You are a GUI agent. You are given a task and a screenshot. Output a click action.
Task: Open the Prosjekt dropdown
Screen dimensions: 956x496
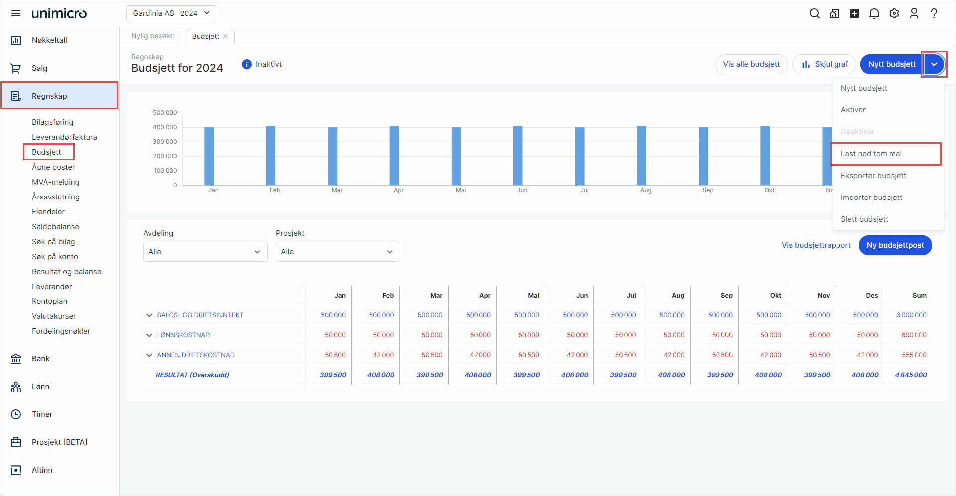pyautogui.click(x=338, y=252)
